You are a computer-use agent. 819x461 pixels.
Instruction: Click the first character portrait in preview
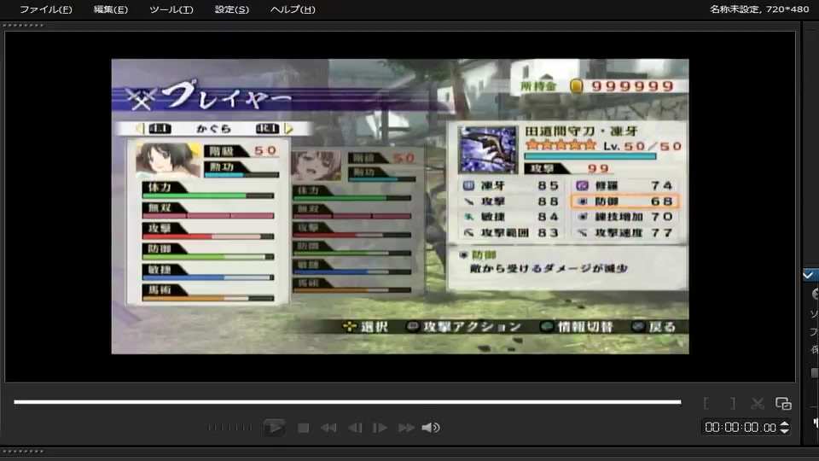167,160
